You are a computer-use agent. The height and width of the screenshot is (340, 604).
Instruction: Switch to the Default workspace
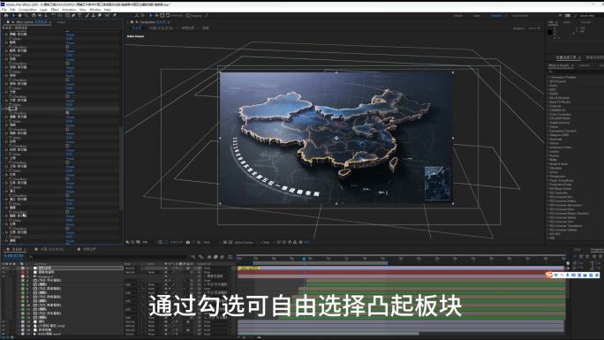pyautogui.click(x=458, y=16)
